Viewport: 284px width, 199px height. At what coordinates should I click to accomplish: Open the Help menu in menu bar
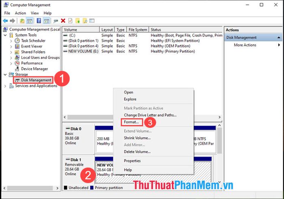[x=47, y=13]
